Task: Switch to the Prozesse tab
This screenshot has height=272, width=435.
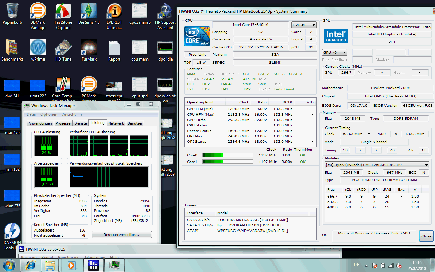Action: click(63, 123)
